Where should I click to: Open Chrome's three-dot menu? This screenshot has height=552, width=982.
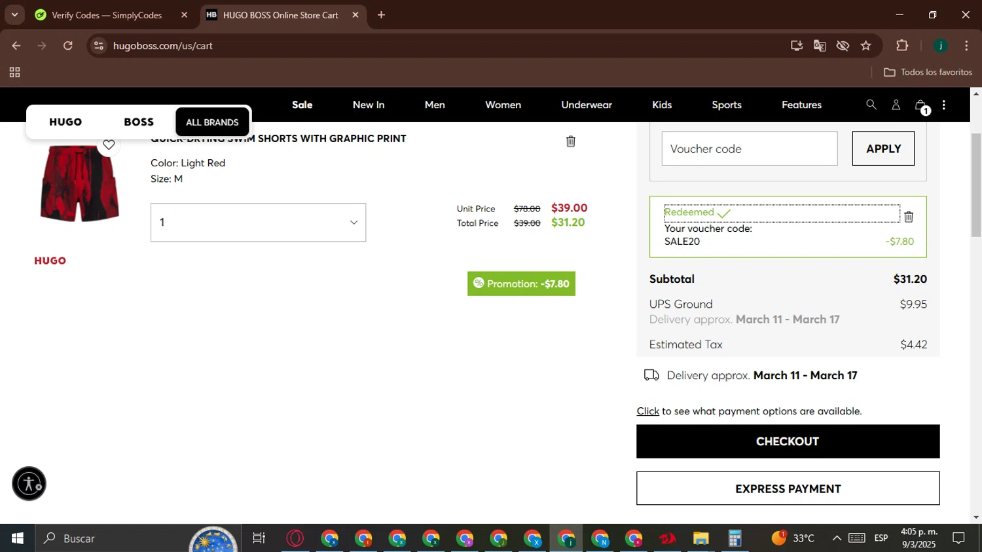[x=966, y=46]
